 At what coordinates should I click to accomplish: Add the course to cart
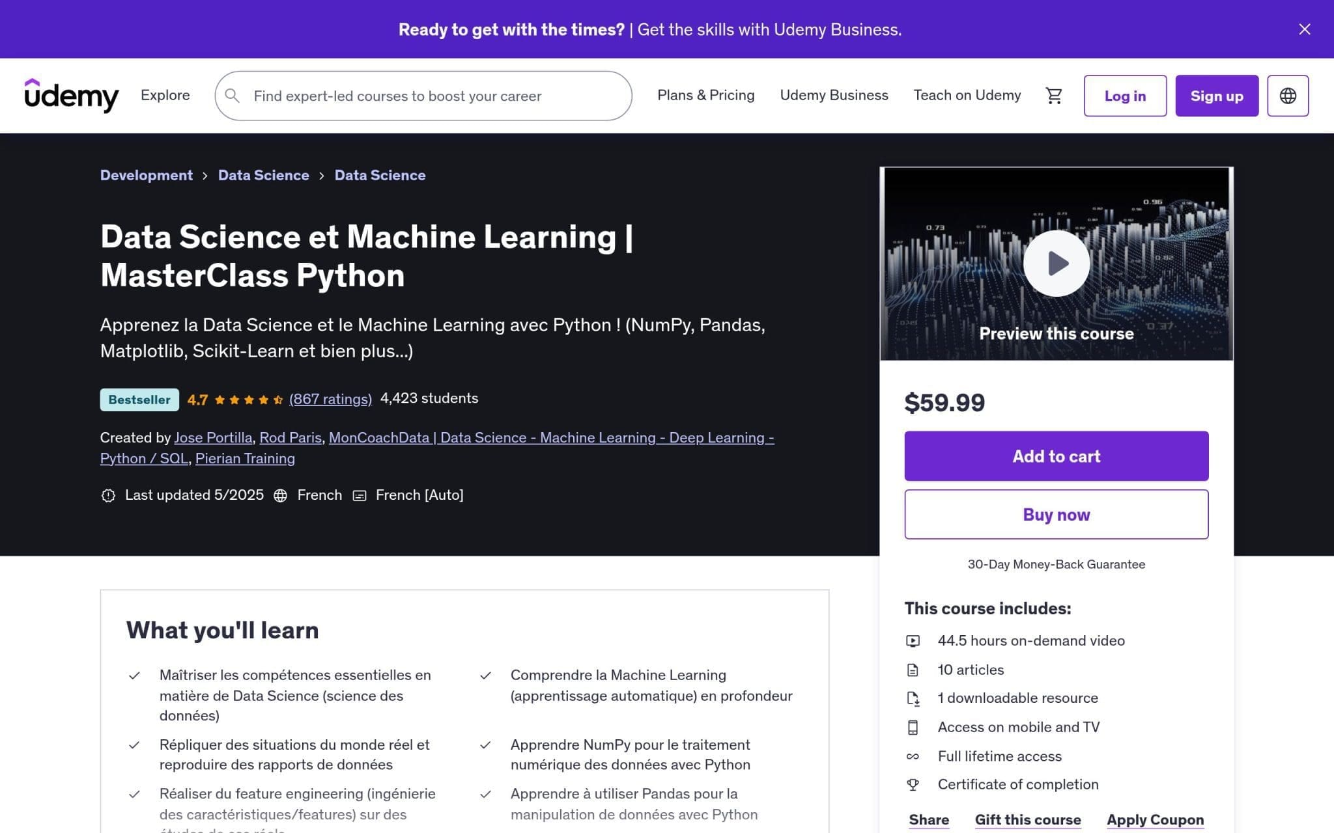pyautogui.click(x=1056, y=456)
